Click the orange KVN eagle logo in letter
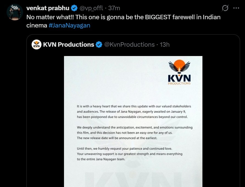Image resolution: width=245 pixels, height=187 pixels. [x=180, y=72]
